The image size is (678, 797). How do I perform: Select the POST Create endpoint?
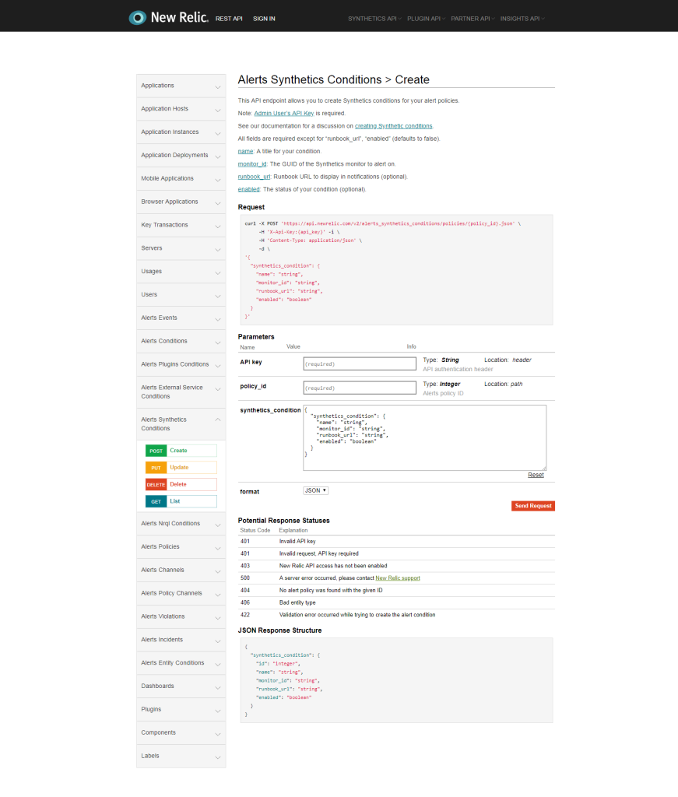click(x=181, y=450)
